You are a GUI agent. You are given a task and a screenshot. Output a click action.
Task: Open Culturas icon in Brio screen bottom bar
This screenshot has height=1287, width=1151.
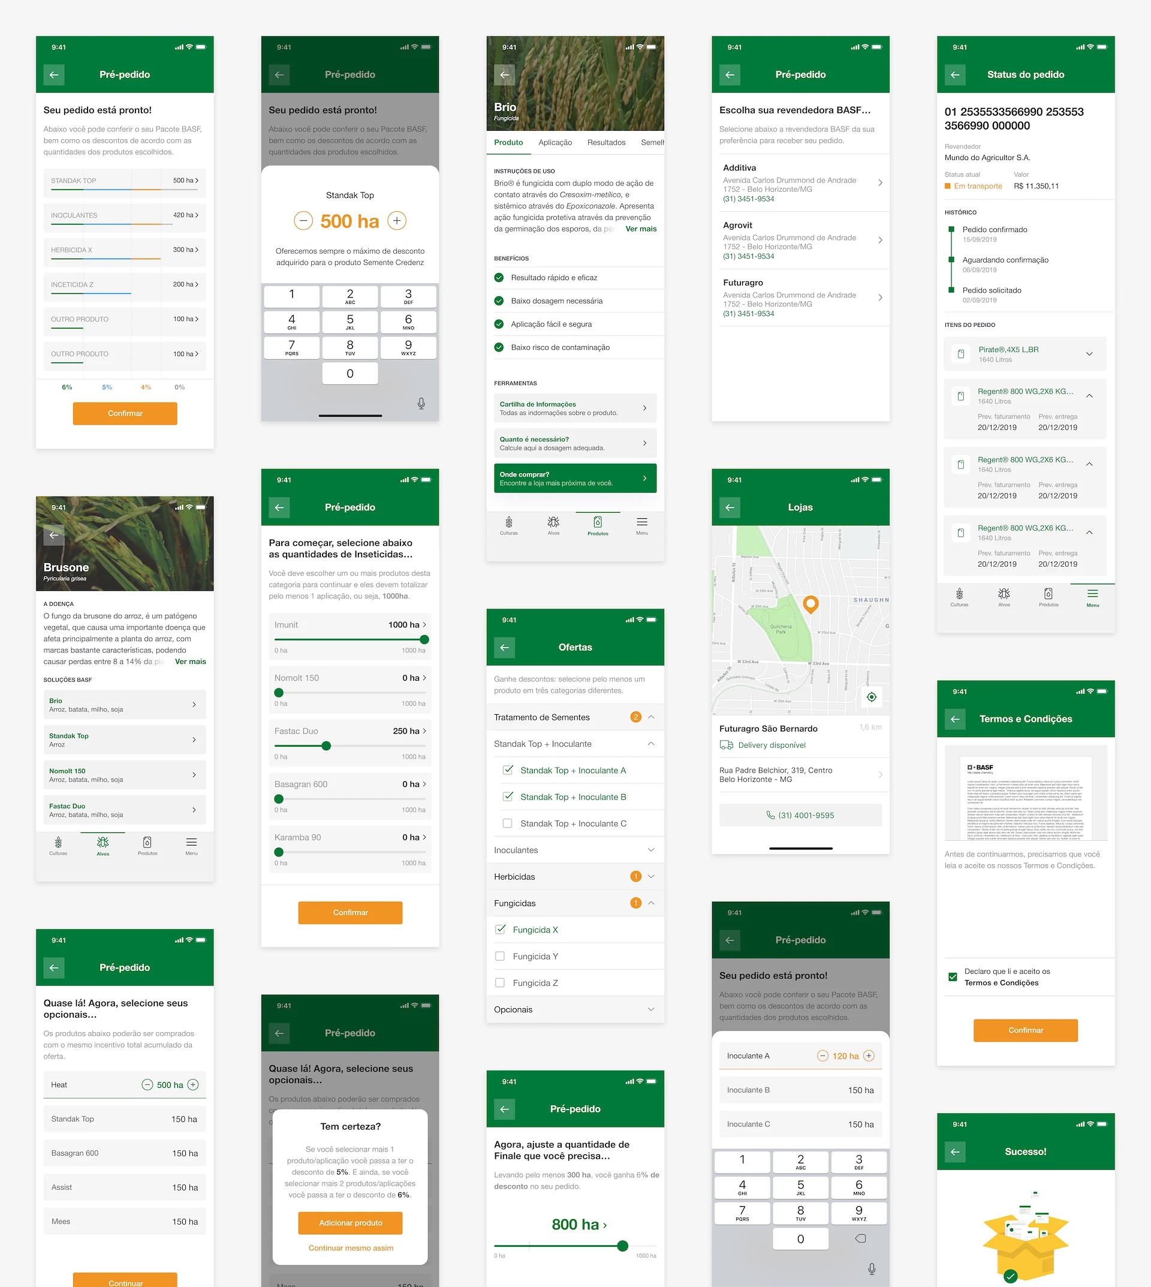(x=508, y=525)
